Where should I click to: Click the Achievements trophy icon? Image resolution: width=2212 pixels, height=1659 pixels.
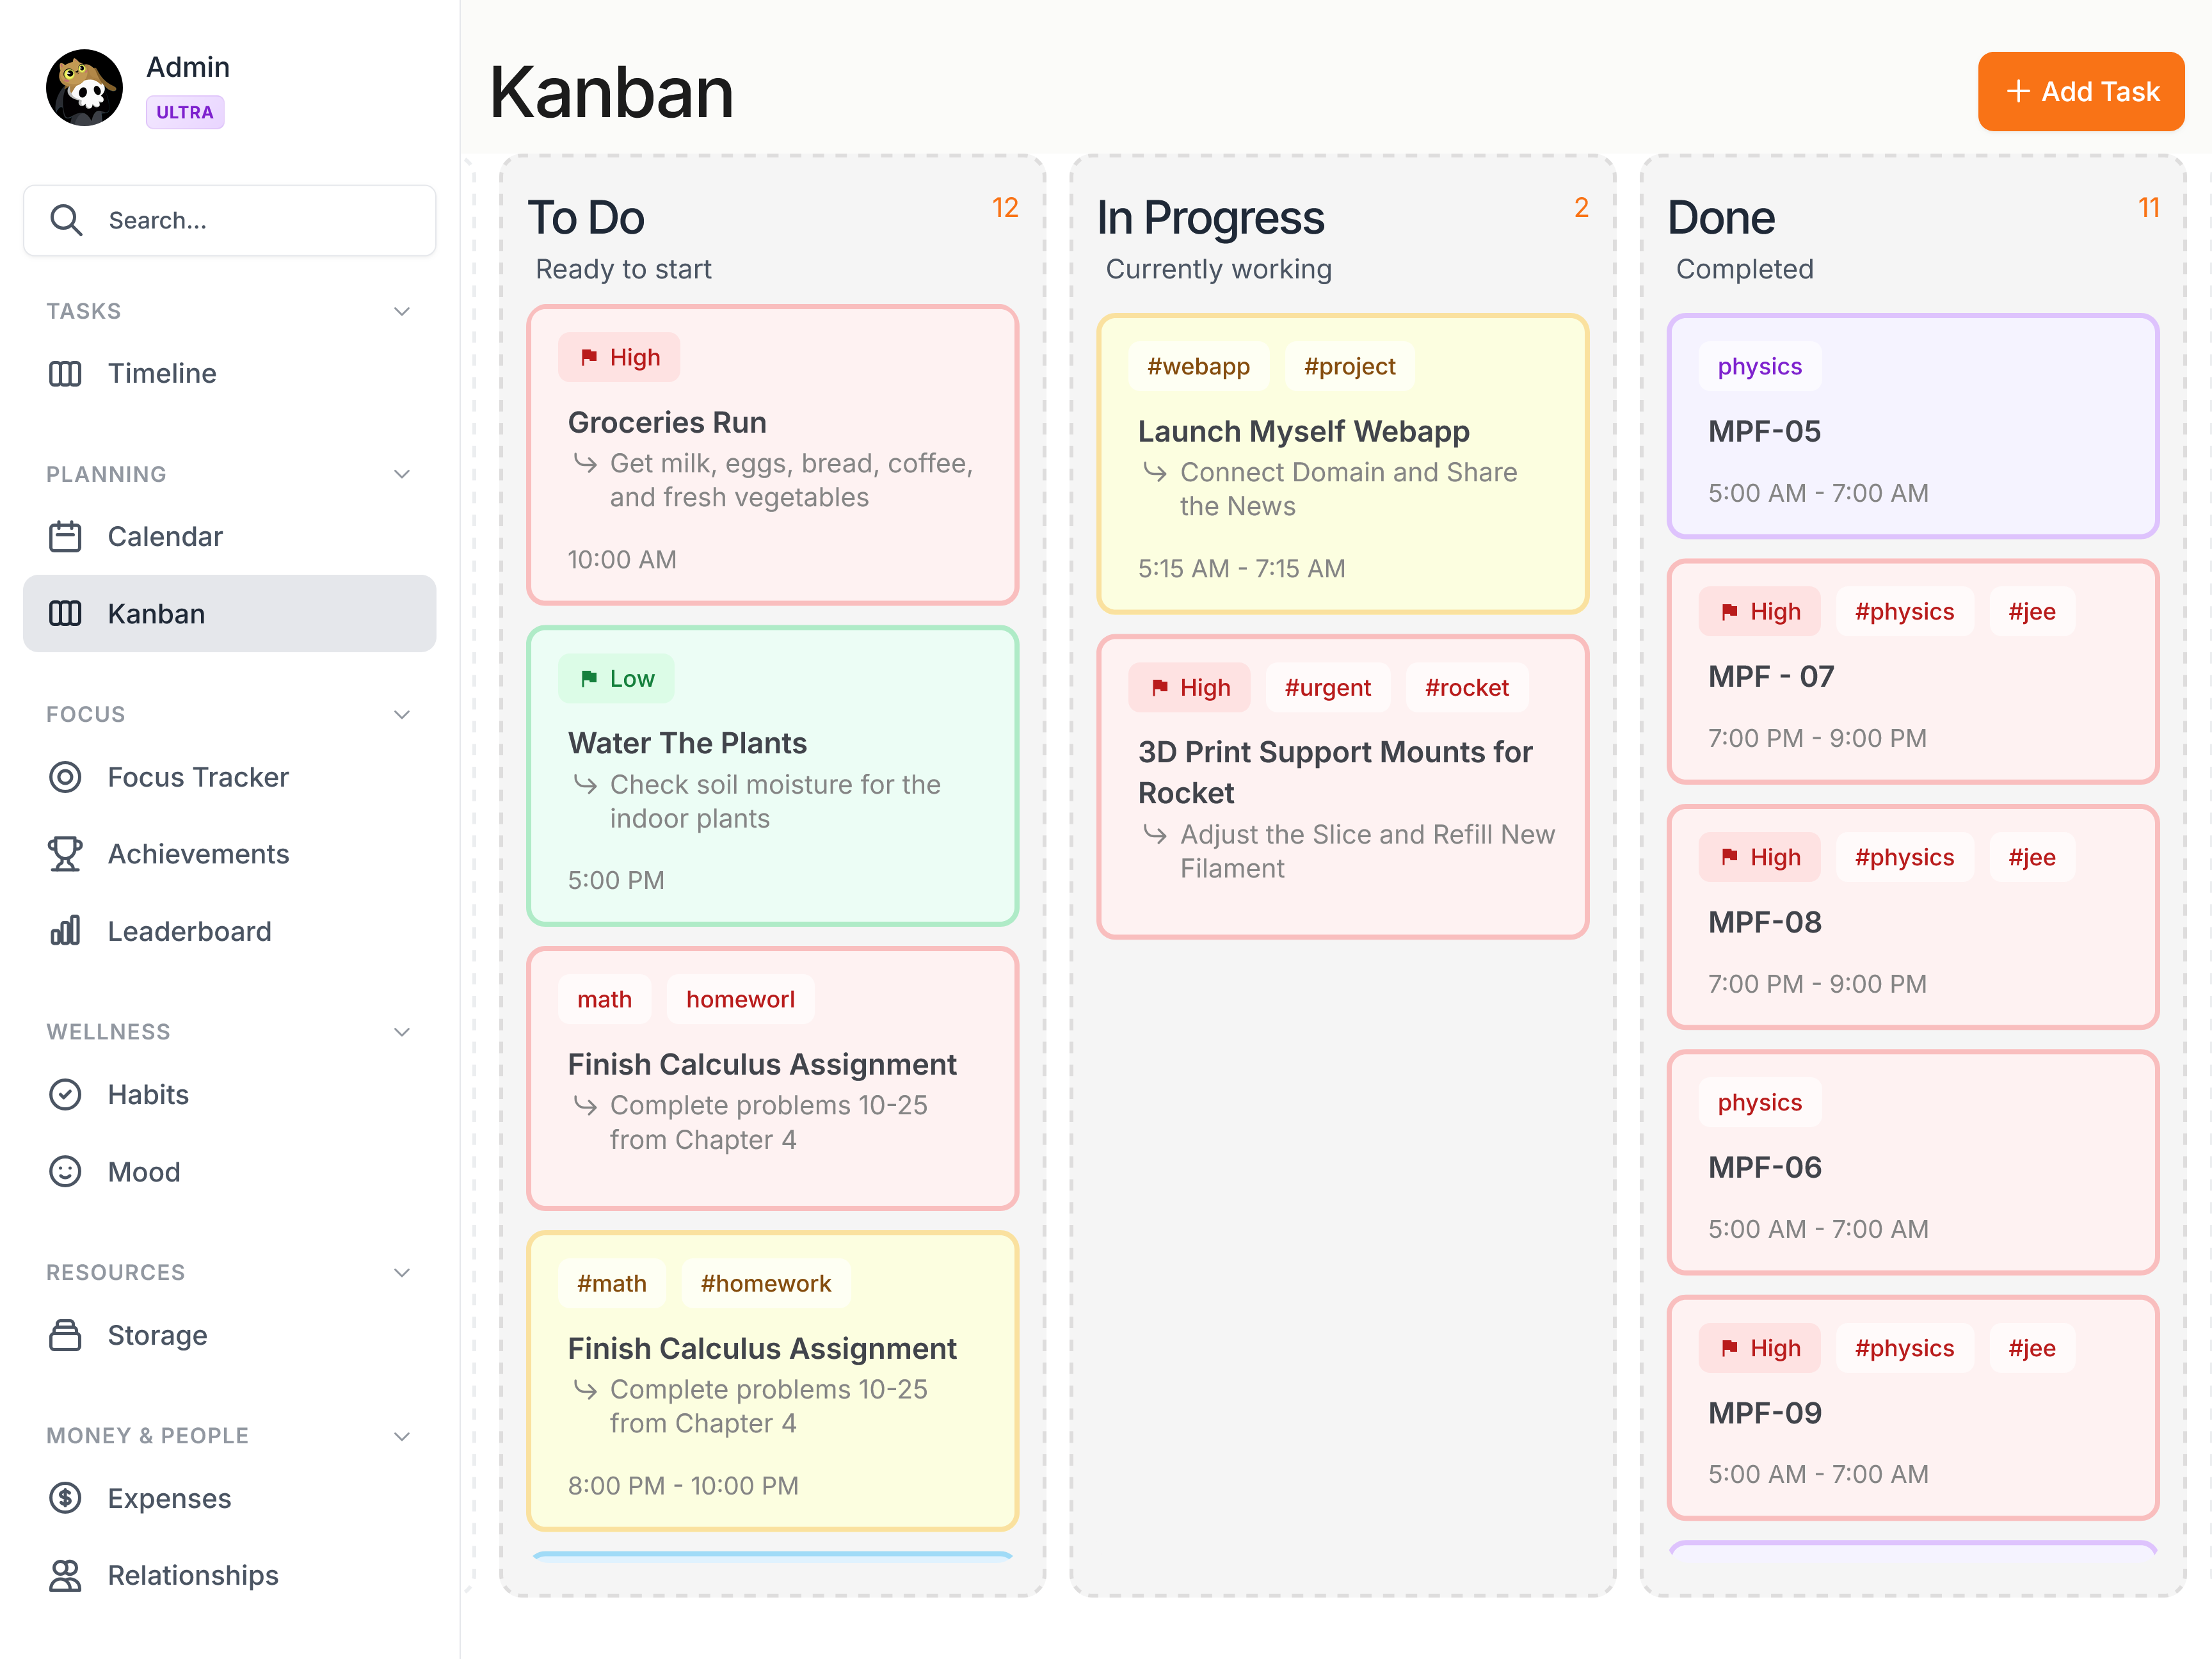point(65,853)
